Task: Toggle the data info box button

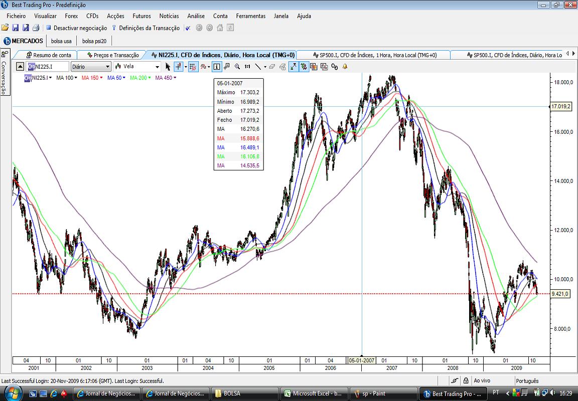Action: (217, 67)
